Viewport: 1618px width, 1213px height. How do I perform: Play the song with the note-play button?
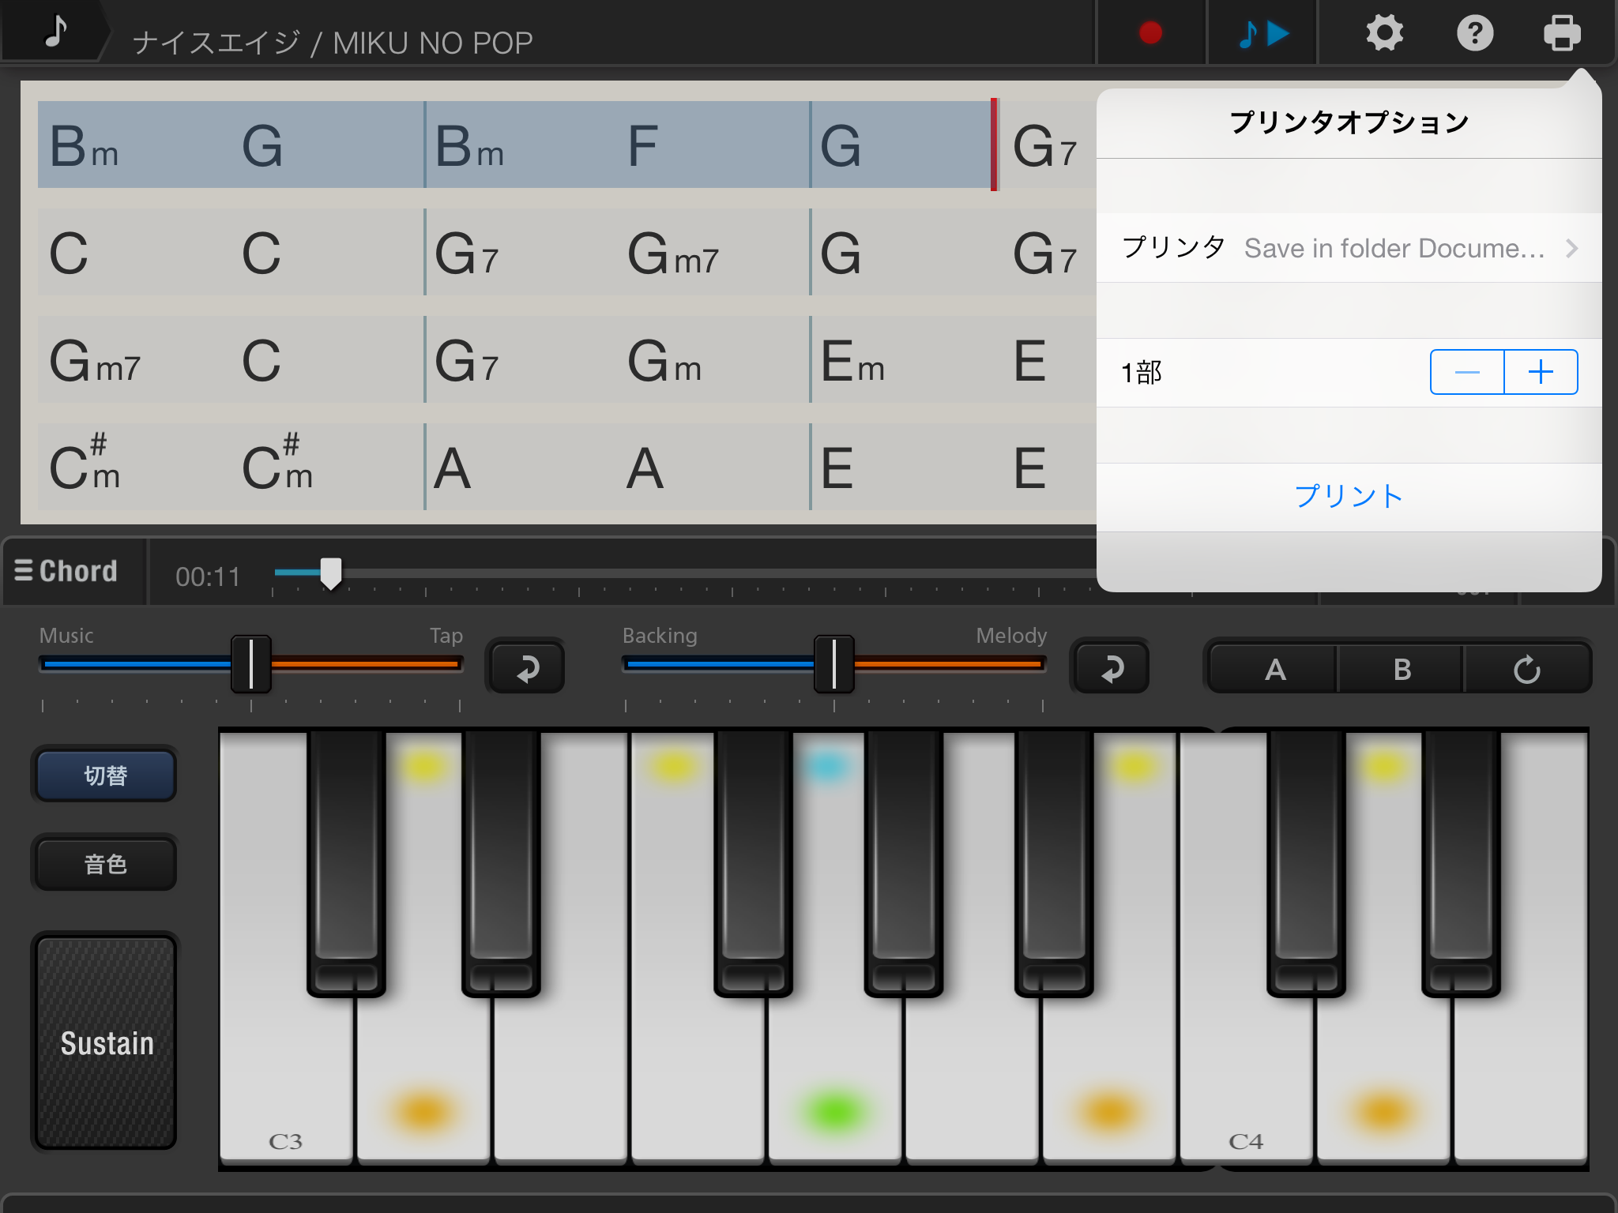point(1262,32)
